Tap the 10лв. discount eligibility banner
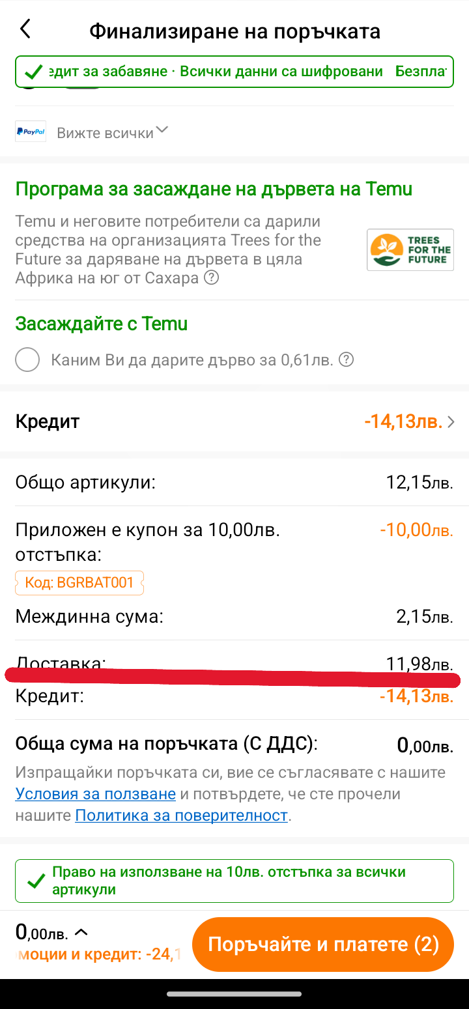 (x=234, y=881)
